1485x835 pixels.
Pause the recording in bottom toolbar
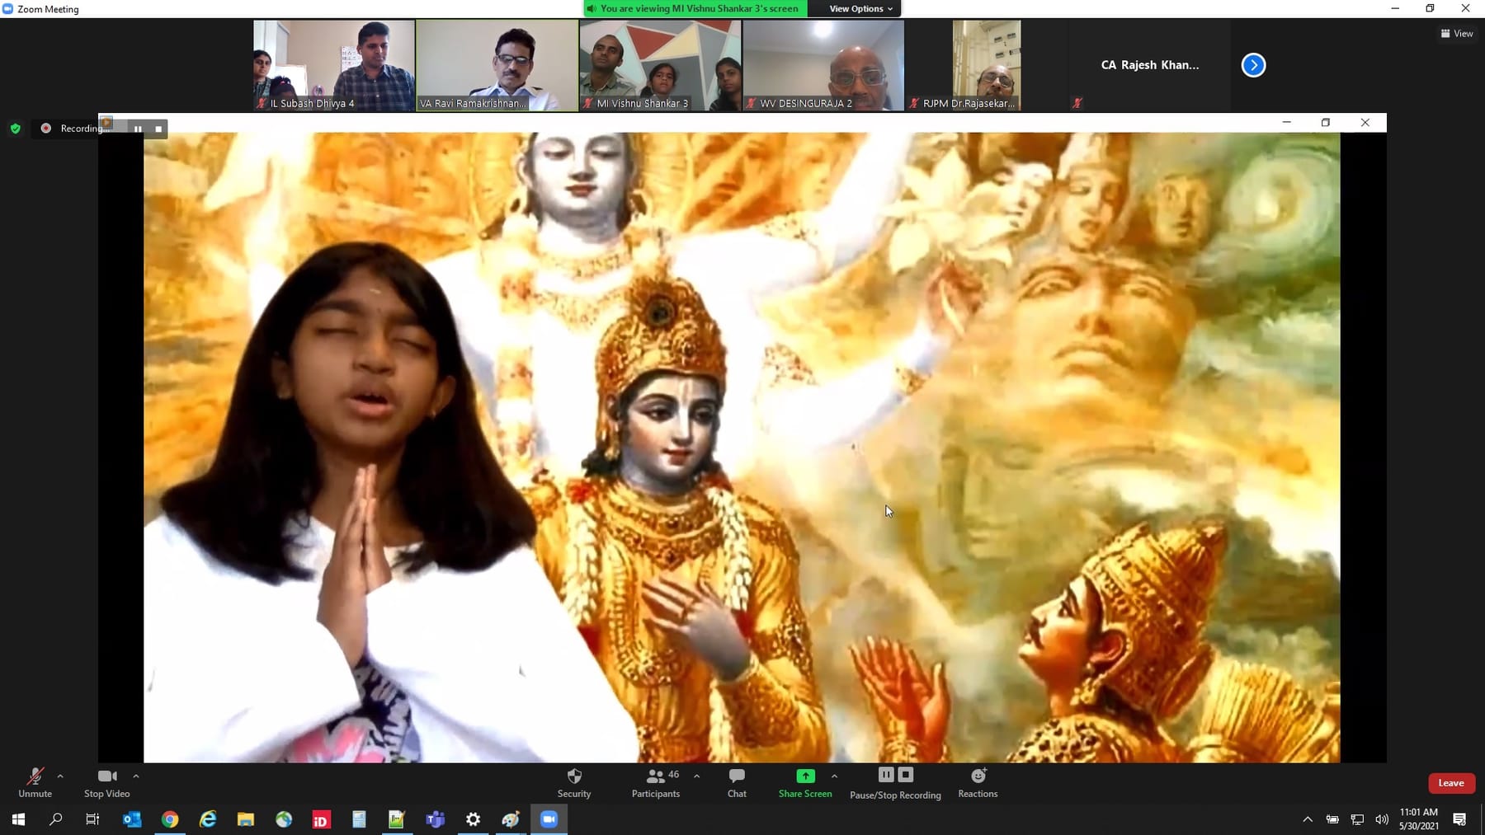886,775
